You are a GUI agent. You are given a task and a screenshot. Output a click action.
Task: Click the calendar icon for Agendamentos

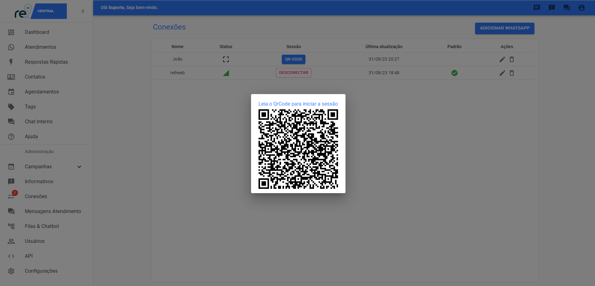point(11,92)
